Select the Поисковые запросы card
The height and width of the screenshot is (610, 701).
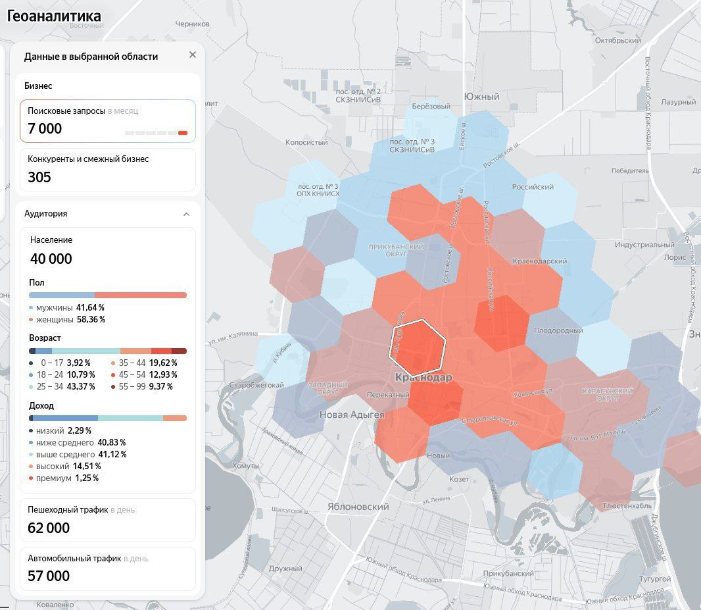pos(108,121)
